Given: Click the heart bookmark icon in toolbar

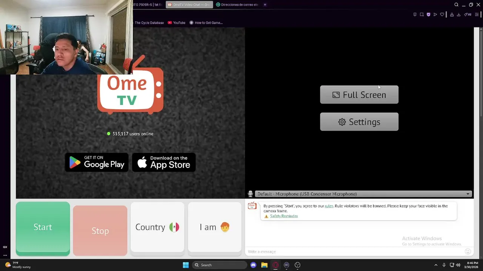Looking at the screenshot, I should pos(442,15).
